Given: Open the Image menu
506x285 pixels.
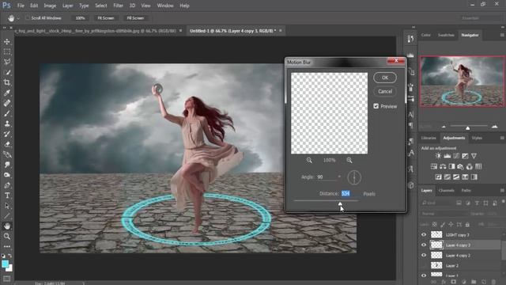Looking at the screenshot, I should (x=50, y=6).
